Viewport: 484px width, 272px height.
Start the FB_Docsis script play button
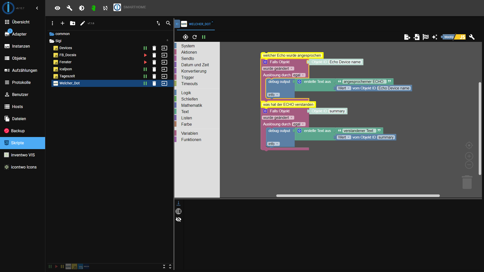pos(145,55)
